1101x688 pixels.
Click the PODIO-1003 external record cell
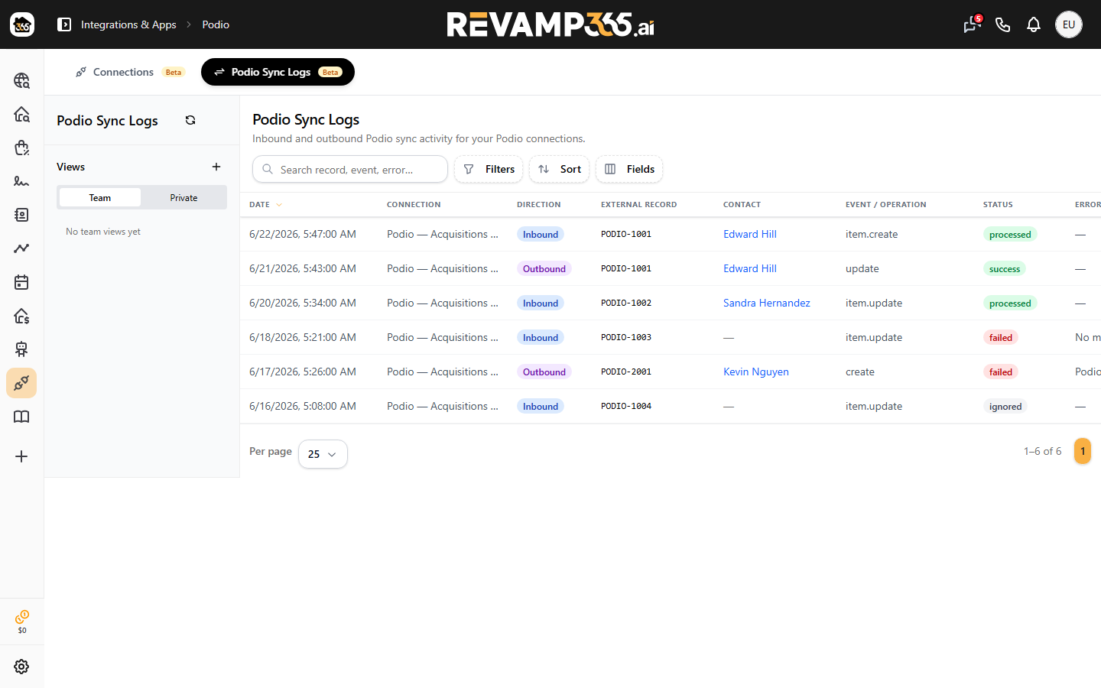tap(626, 337)
